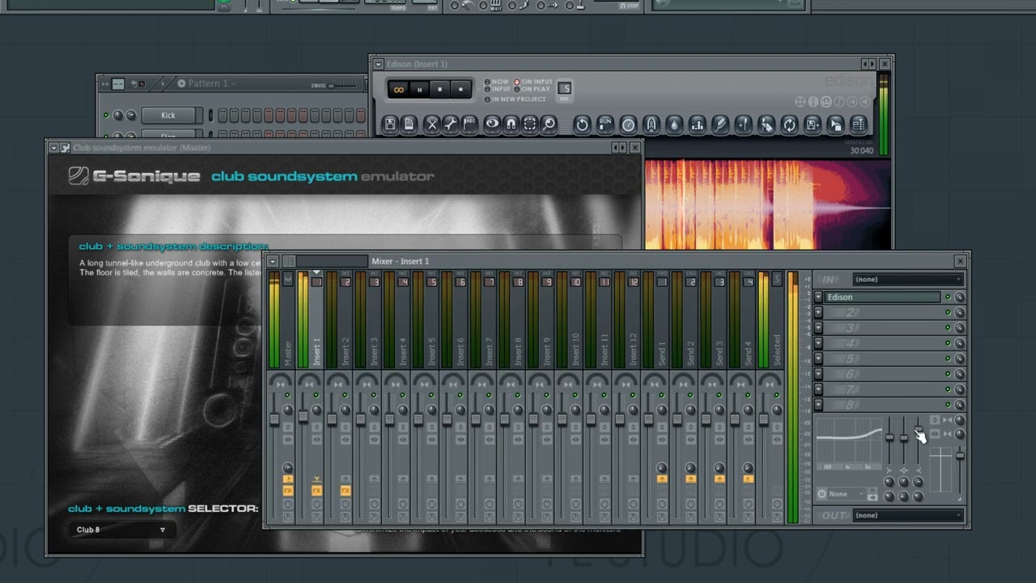
Task: Click Master track pan knob
Action: pos(287,411)
